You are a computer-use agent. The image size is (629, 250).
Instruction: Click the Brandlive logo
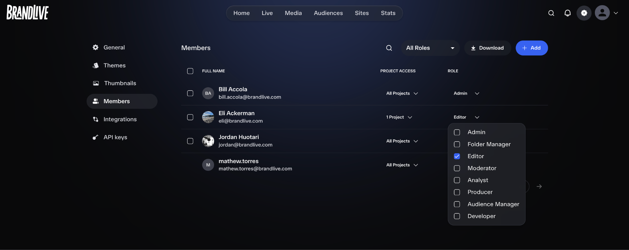coord(28,13)
